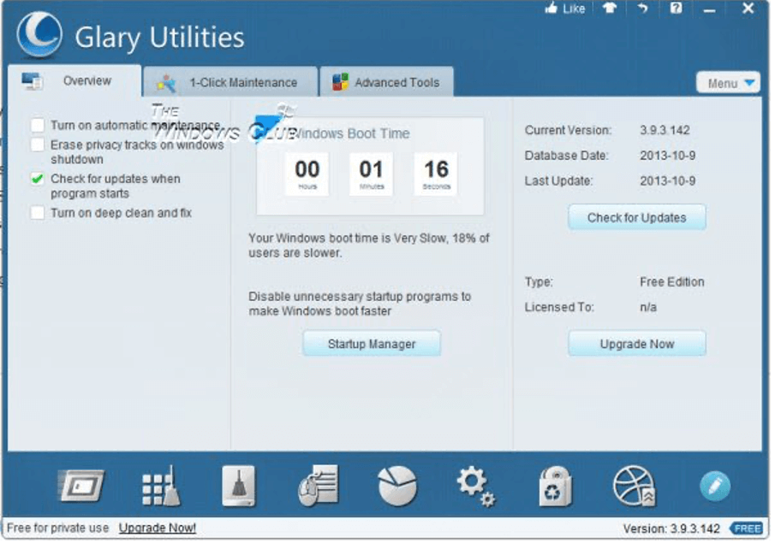Click the Licensed To n/a value

point(648,307)
